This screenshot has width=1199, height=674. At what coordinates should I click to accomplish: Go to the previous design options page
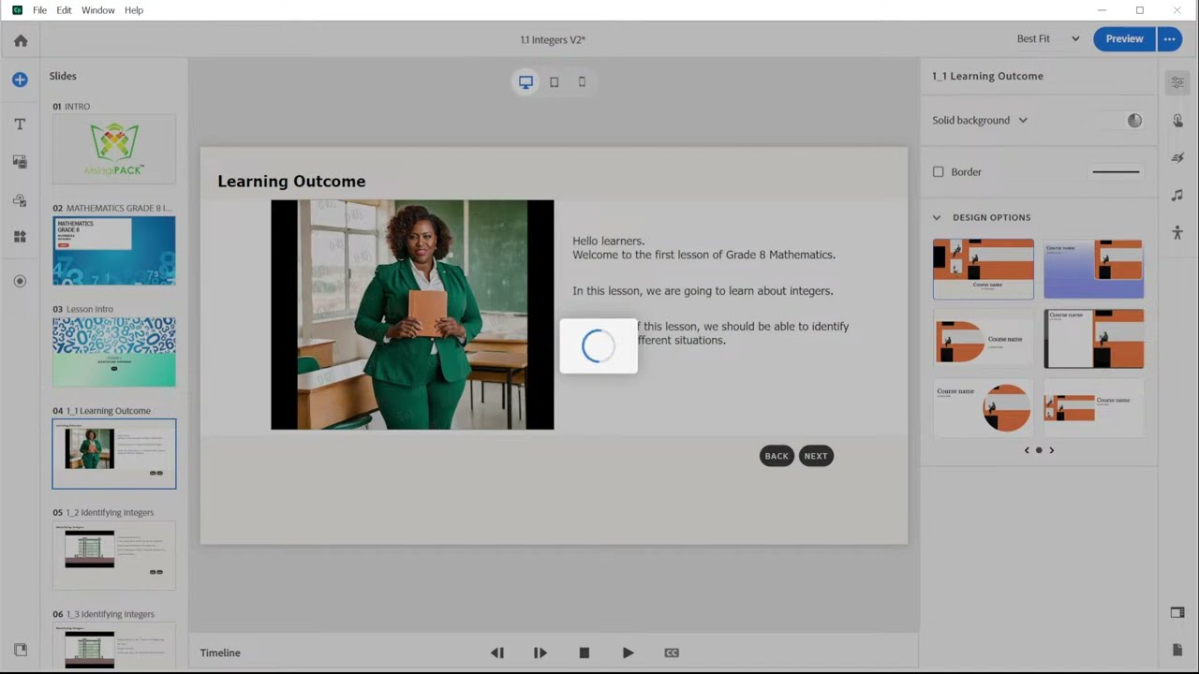click(x=1027, y=450)
